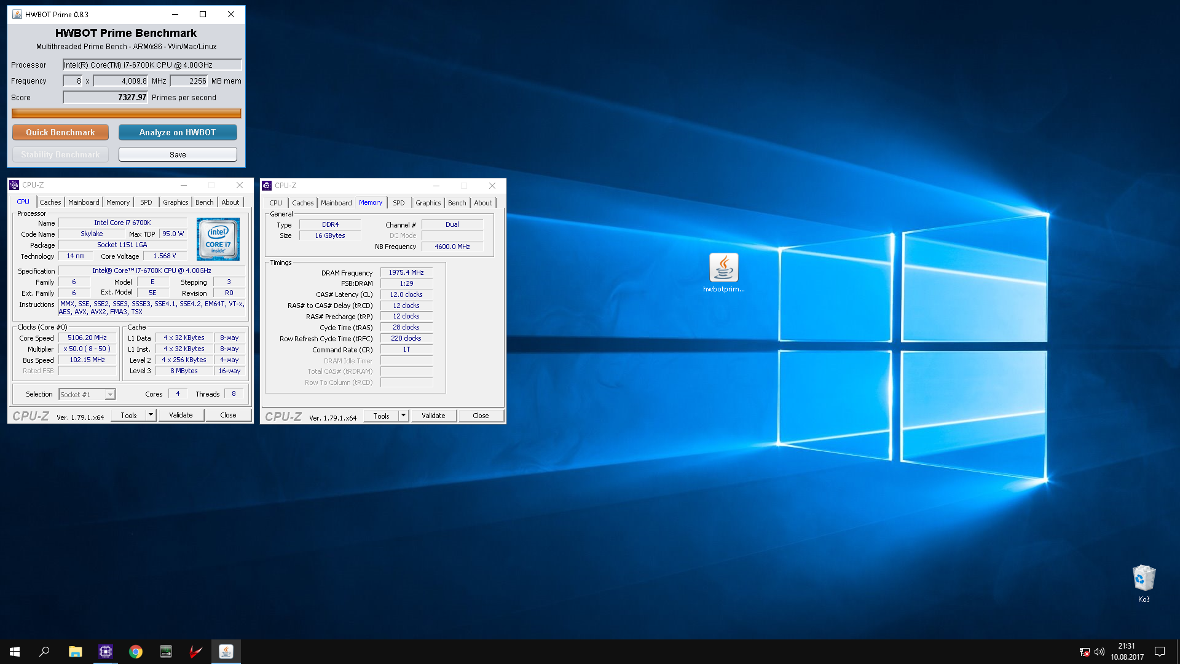1180x664 pixels.
Task: Click the Memory CPU-Z window title icon
Action: [x=267, y=186]
